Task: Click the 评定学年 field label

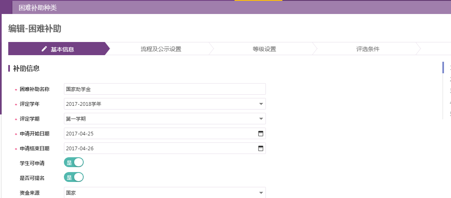Action: (x=30, y=104)
